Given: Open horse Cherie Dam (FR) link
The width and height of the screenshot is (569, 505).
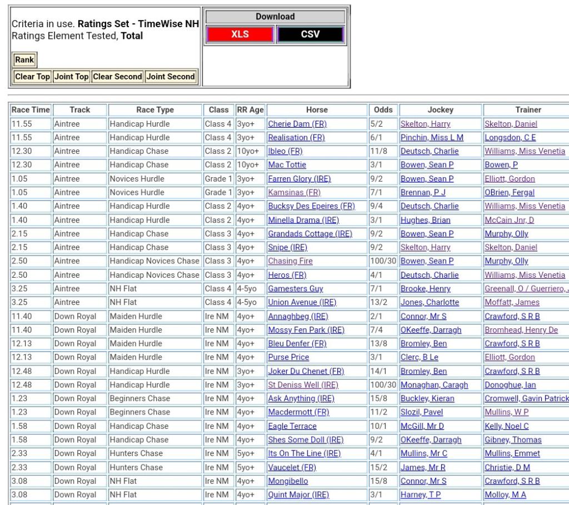Looking at the screenshot, I should pos(297,124).
